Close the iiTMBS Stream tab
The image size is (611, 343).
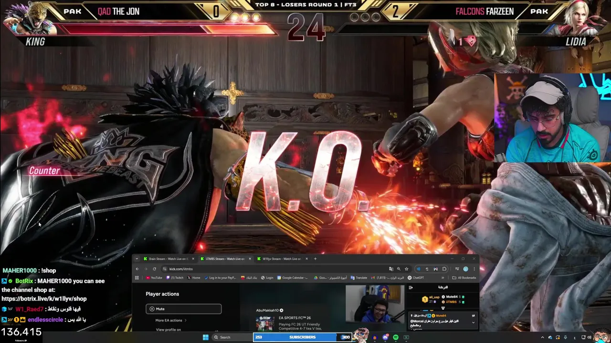pyautogui.click(x=250, y=259)
